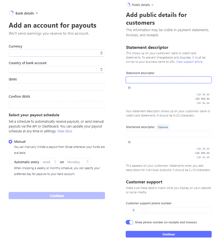Open the Monday day-of-week dropdown
The height and width of the screenshot is (244, 220).
[x=78, y=162]
